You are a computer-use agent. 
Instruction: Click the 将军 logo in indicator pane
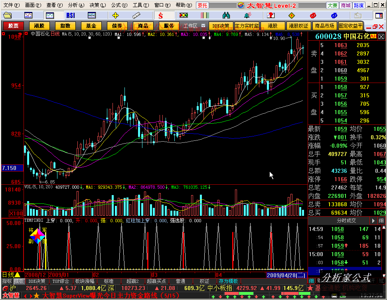(x=38, y=236)
